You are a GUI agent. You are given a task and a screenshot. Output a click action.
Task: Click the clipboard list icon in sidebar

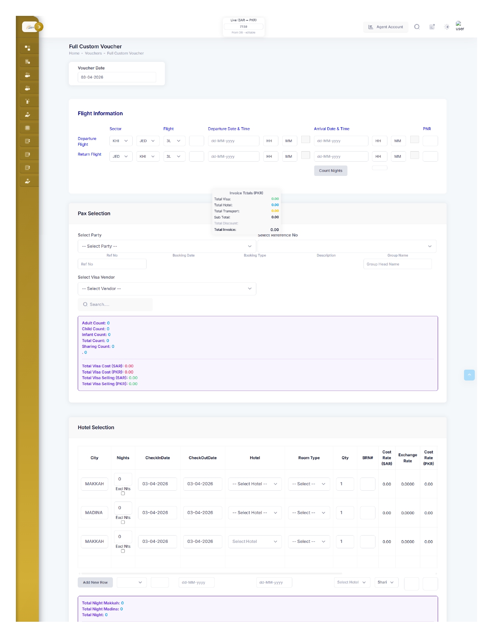pyautogui.click(x=27, y=61)
